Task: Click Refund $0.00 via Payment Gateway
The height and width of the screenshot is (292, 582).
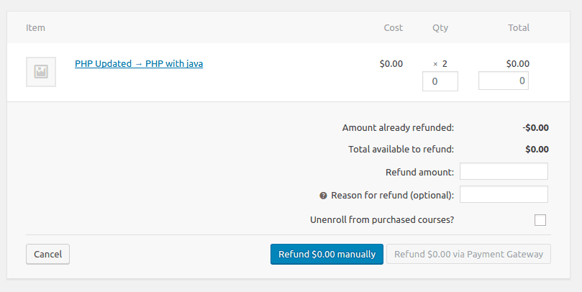Action: pos(468,254)
